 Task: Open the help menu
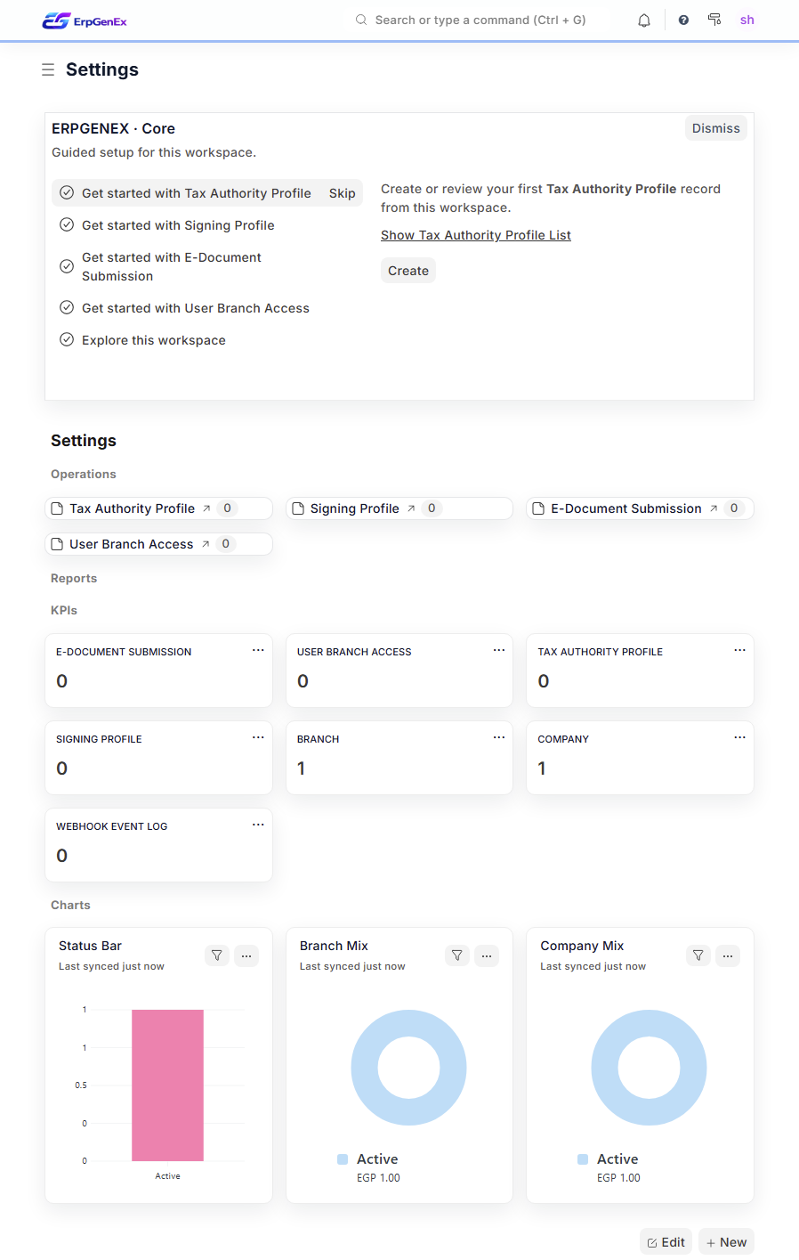(682, 20)
